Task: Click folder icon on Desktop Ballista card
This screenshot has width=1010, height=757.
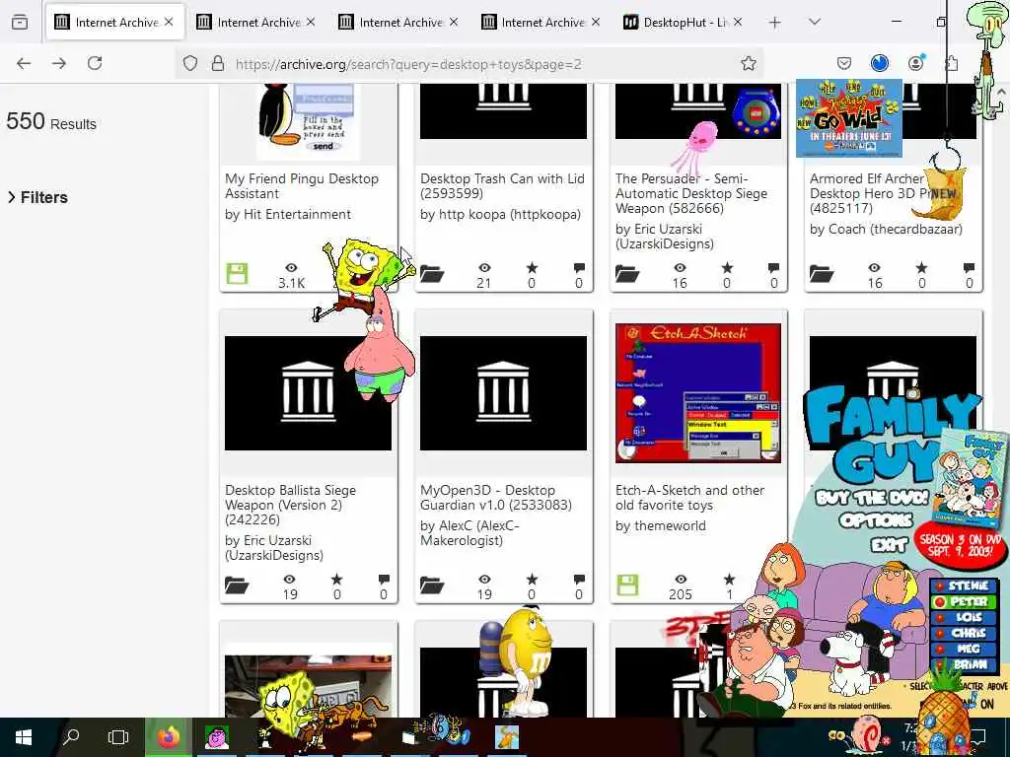Action: coord(237,585)
